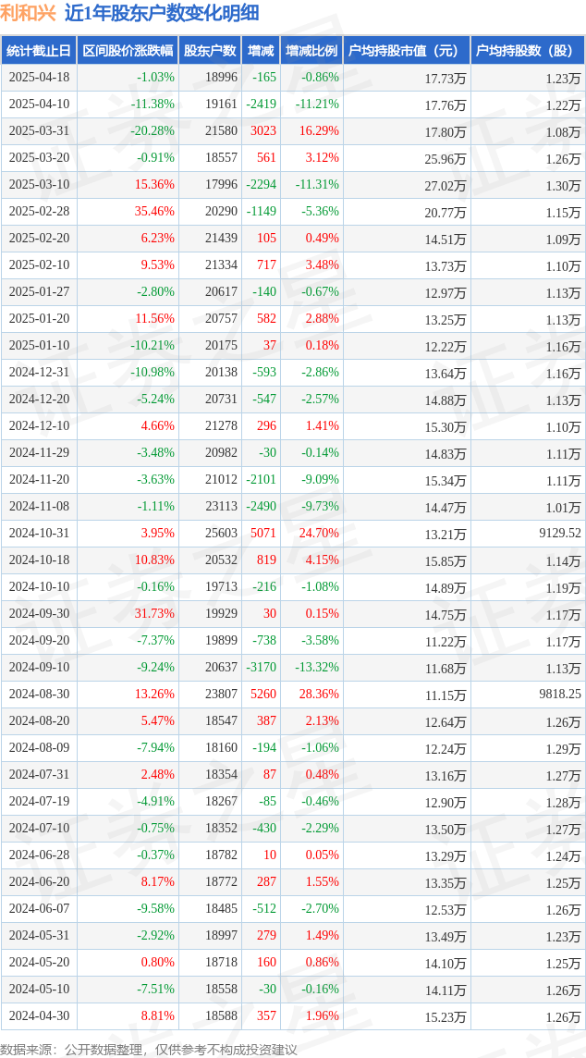Click the 利和兴 stock name title
586x1058 pixels.
click(x=29, y=13)
